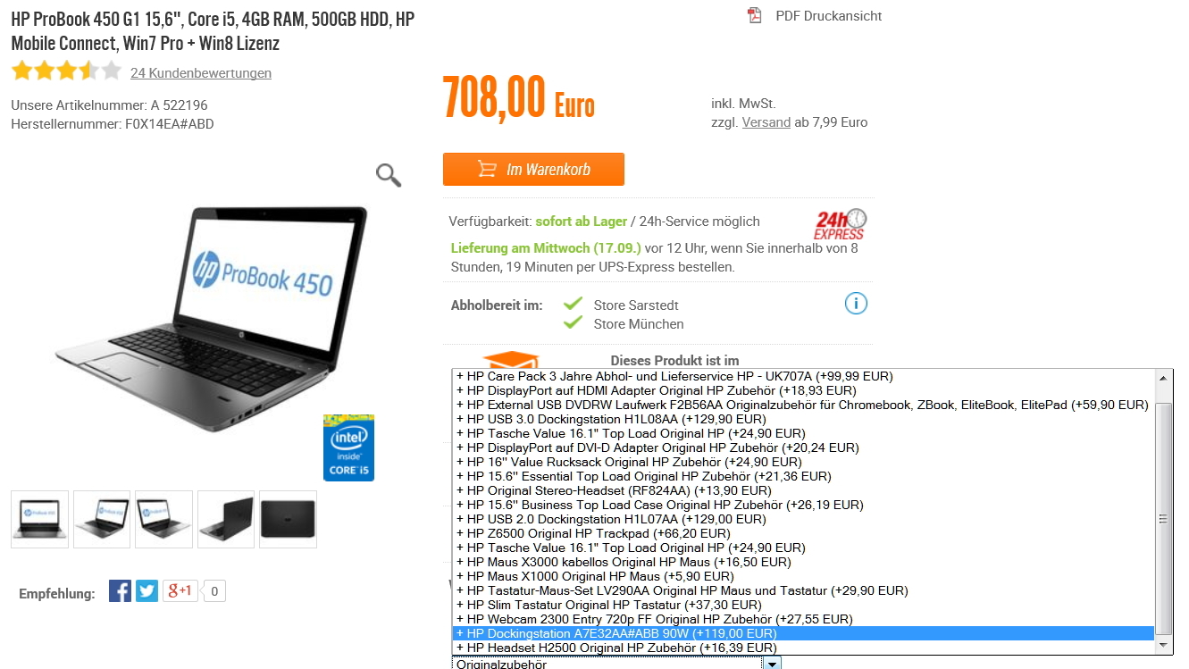Click the magnifier zoom icon above laptop image
The image size is (1189, 669).
click(389, 175)
